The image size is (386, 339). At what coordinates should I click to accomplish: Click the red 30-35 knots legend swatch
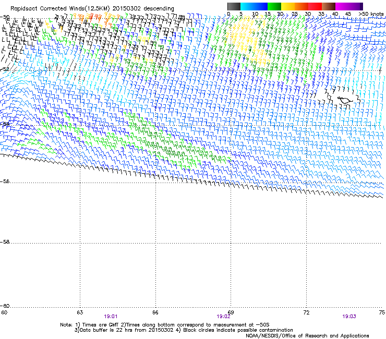point(315,6)
